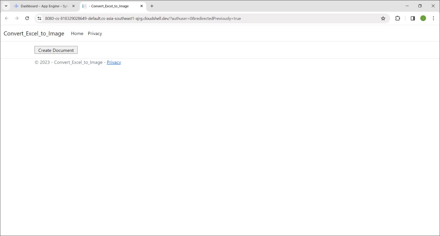The image size is (440, 236).
Task: Click the browser forward arrow icon
Action: (17, 18)
